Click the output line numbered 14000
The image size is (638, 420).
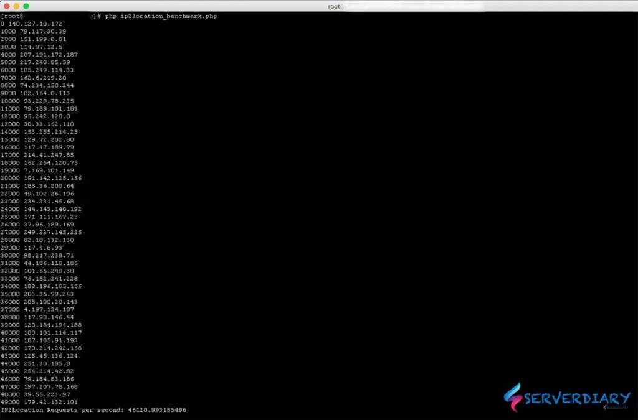(x=39, y=132)
